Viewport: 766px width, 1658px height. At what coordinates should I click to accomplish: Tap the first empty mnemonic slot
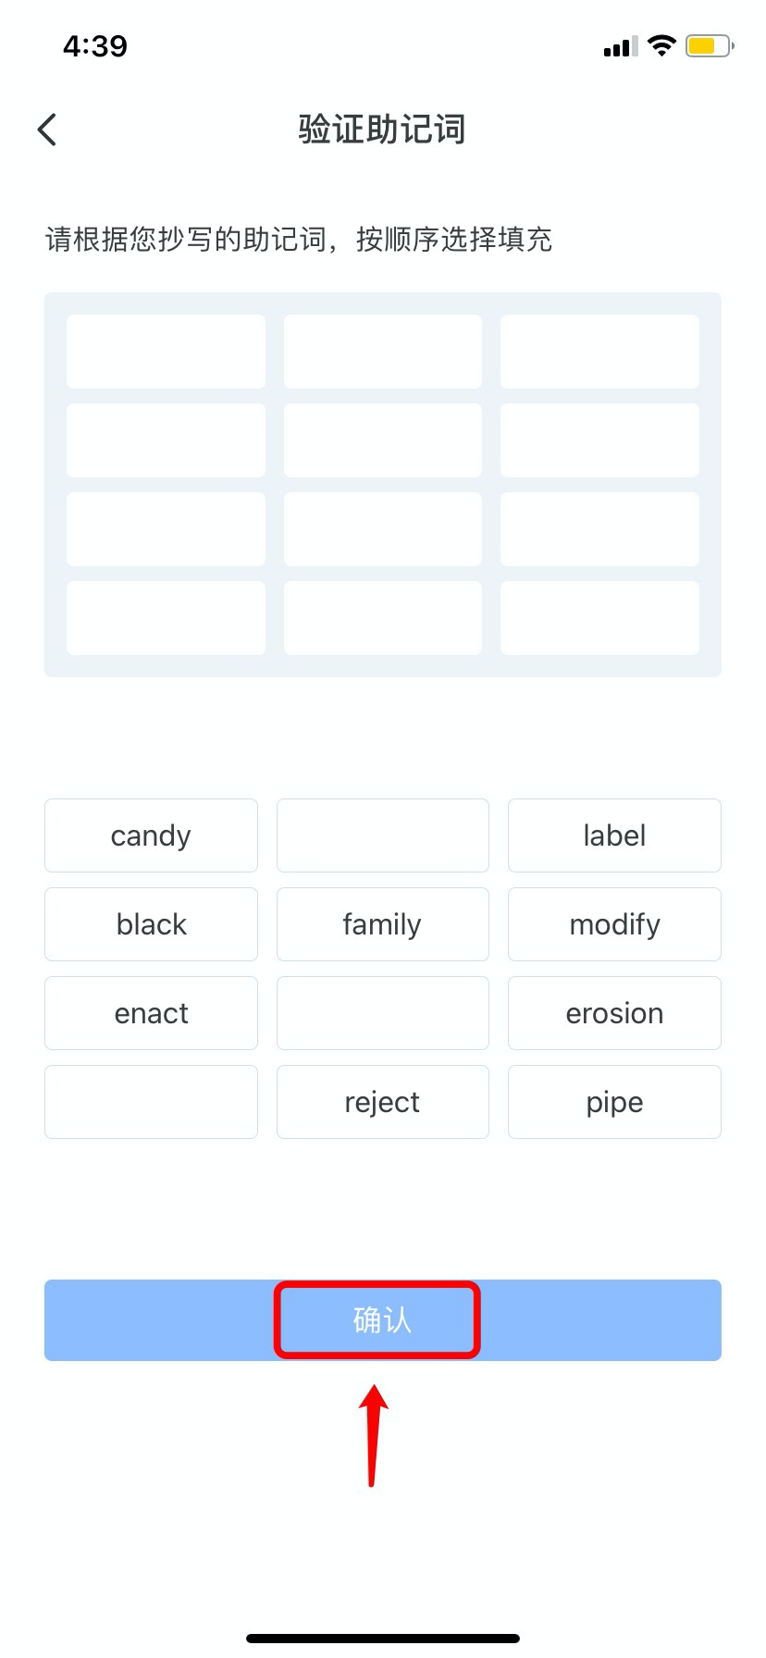pyautogui.click(x=166, y=352)
